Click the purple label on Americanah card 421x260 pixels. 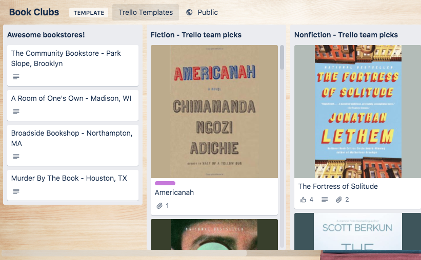pos(165,183)
